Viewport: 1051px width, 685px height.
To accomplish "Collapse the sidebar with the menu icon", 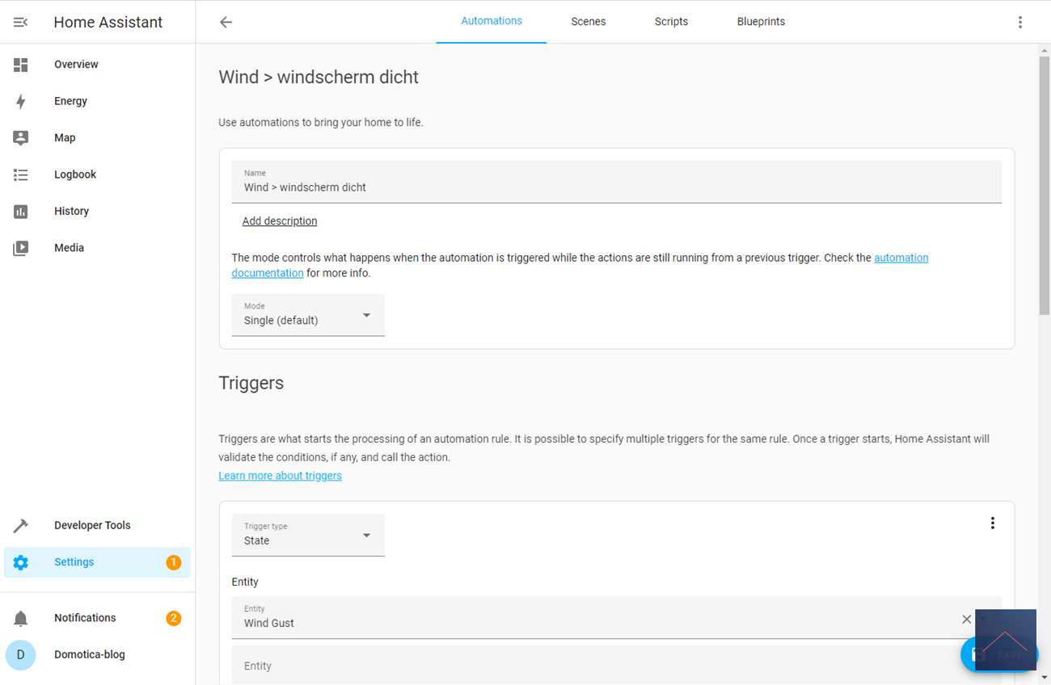I will pos(21,23).
